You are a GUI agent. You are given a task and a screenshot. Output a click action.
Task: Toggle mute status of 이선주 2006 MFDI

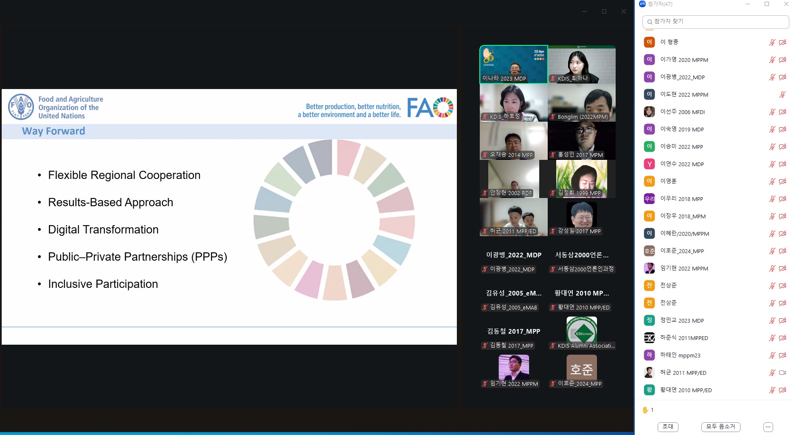click(772, 112)
